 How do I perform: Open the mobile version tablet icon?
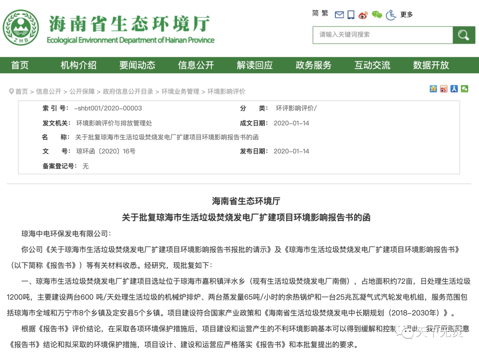pyautogui.click(x=351, y=15)
